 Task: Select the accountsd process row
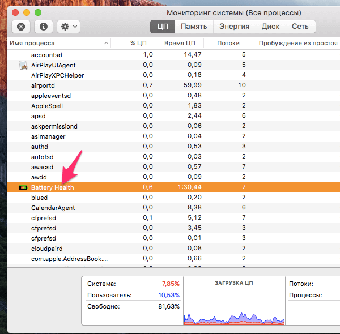[173, 55]
